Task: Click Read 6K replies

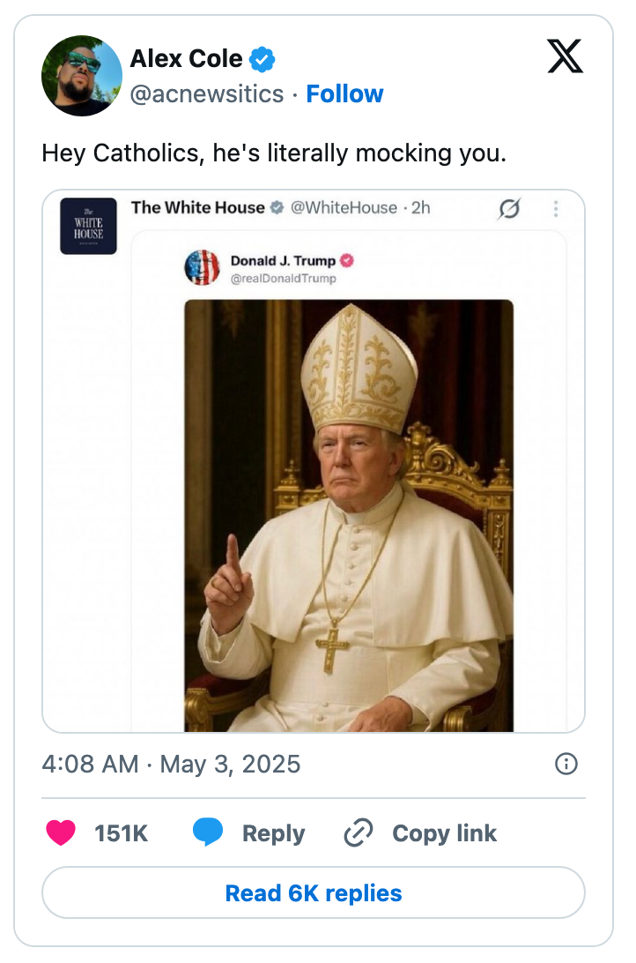Action: click(x=313, y=893)
